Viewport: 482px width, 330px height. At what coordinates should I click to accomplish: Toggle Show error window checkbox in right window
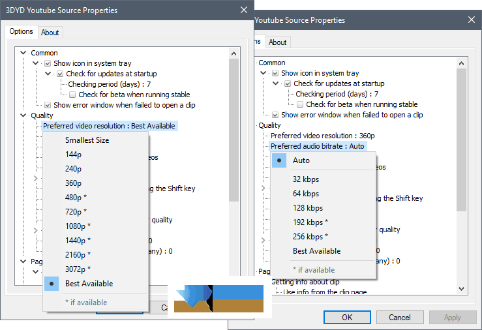pyautogui.click(x=275, y=115)
